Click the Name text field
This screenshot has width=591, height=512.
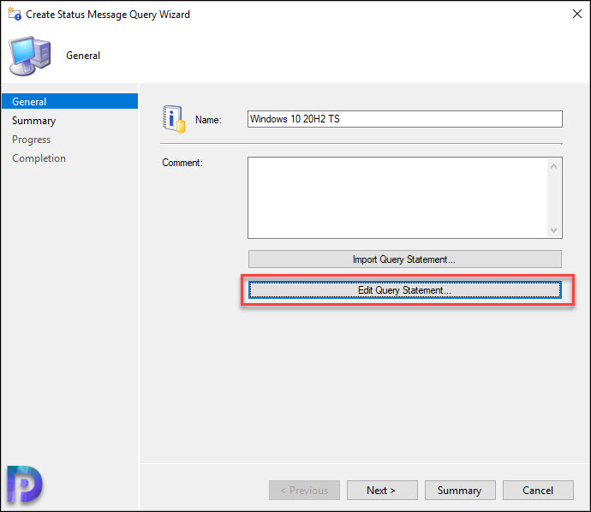pyautogui.click(x=405, y=119)
